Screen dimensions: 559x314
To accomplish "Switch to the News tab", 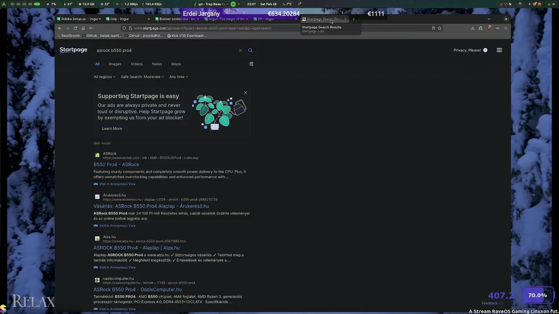I will point(157,64).
